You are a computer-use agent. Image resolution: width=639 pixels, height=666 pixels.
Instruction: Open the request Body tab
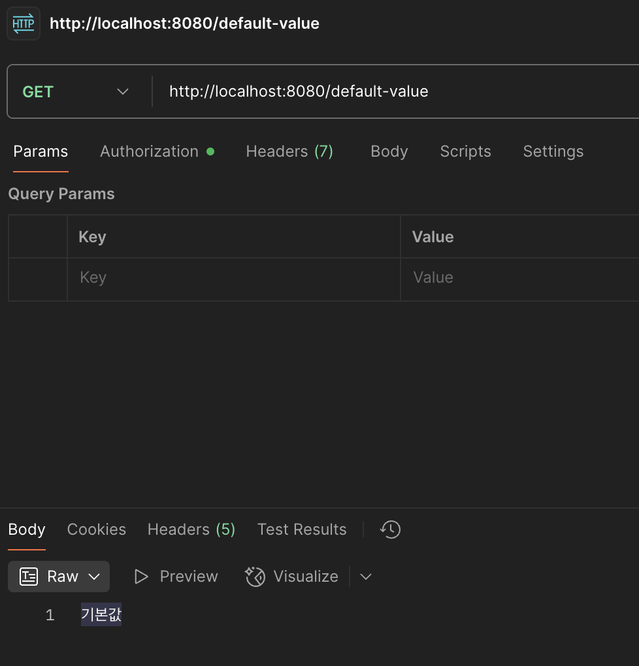point(389,151)
